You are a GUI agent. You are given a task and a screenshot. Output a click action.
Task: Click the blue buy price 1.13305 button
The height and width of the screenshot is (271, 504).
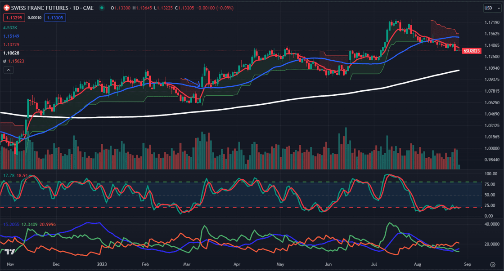(x=55, y=18)
